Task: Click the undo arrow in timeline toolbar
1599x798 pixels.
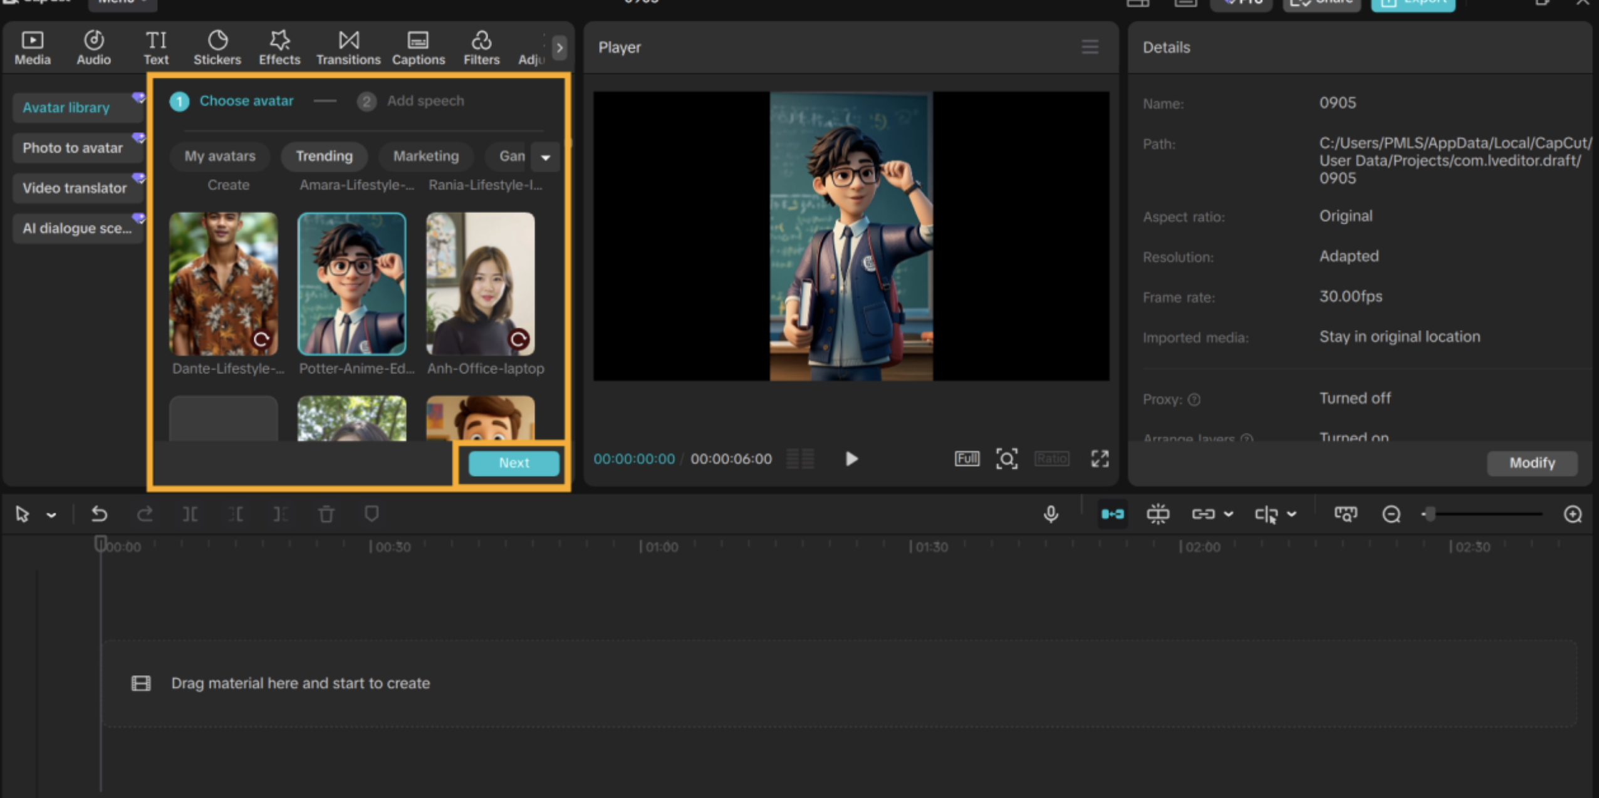Action: [x=99, y=514]
